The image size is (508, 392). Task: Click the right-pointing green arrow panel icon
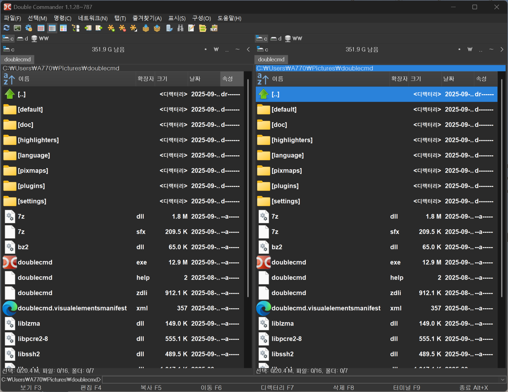point(99,28)
